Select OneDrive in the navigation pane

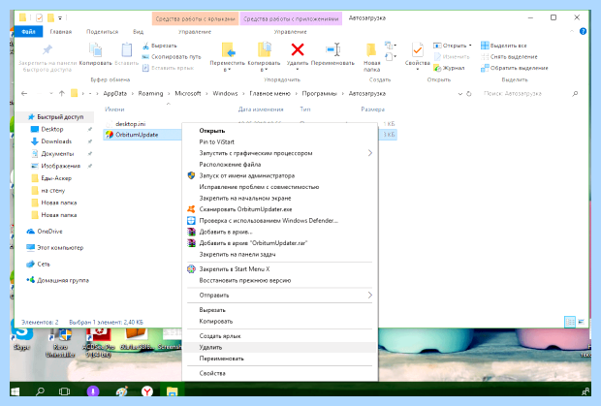[x=45, y=232]
